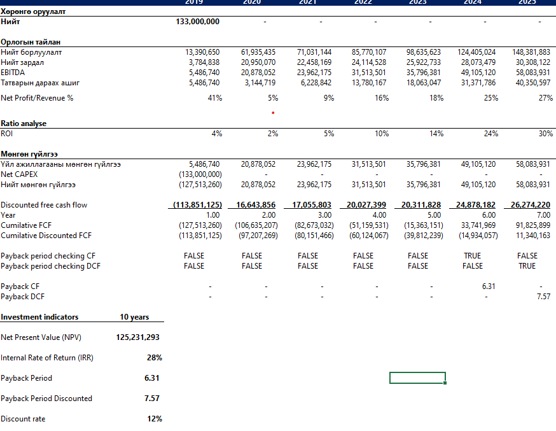Click the green-outlined active empty cell

(417, 378)
